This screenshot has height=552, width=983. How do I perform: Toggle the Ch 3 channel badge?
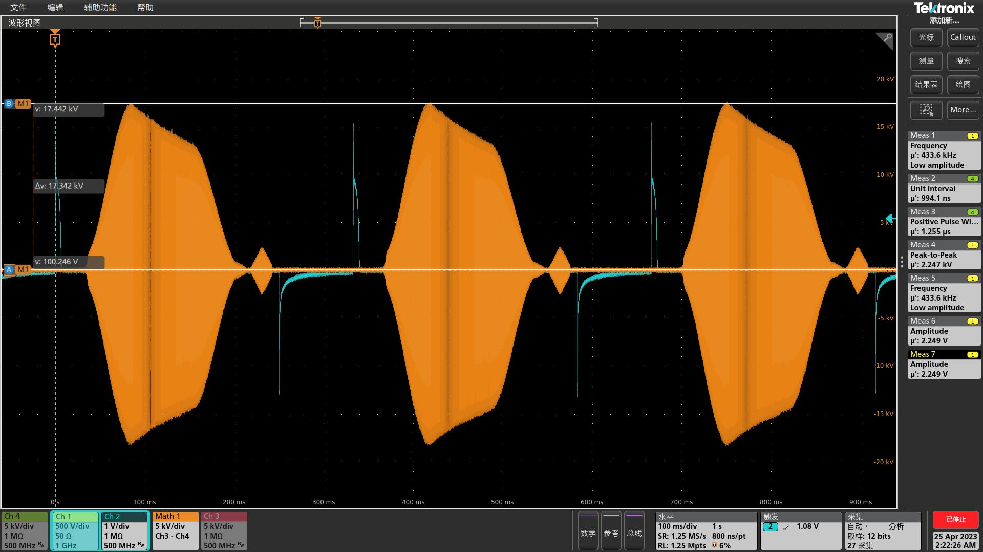pos(224,531)
